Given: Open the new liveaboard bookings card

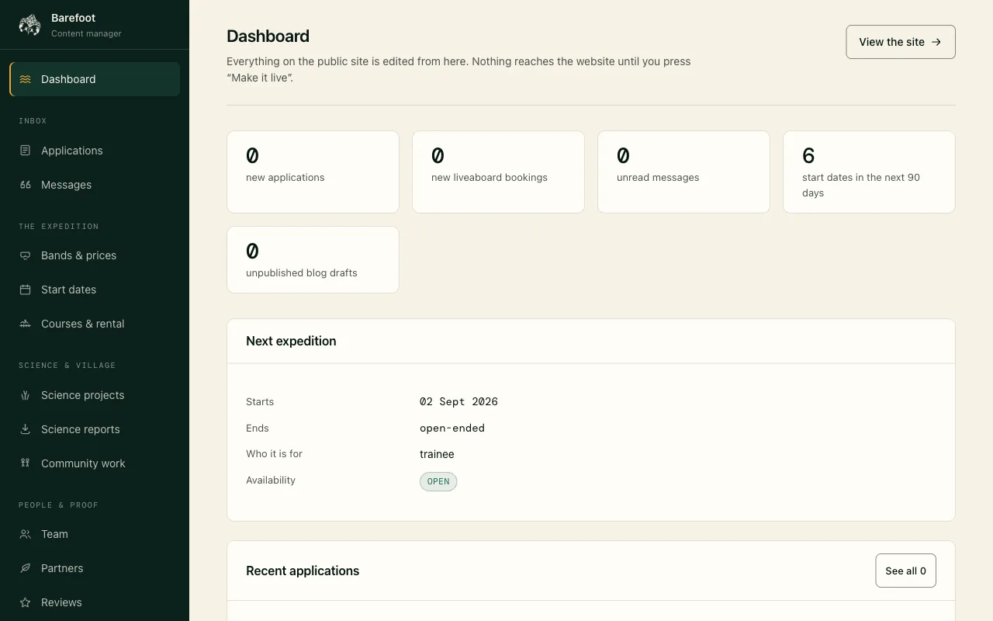Looking at the screenshot, I should pos(498,172).
